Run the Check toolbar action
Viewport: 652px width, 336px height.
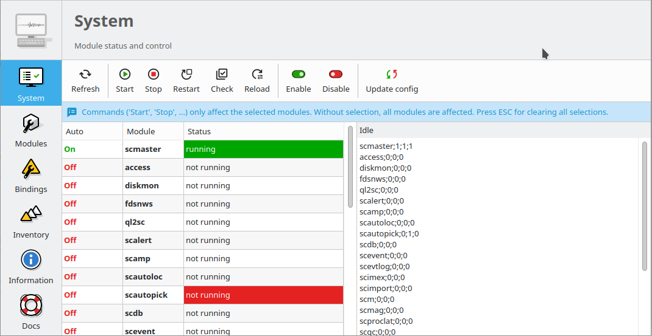click(222, 75)
